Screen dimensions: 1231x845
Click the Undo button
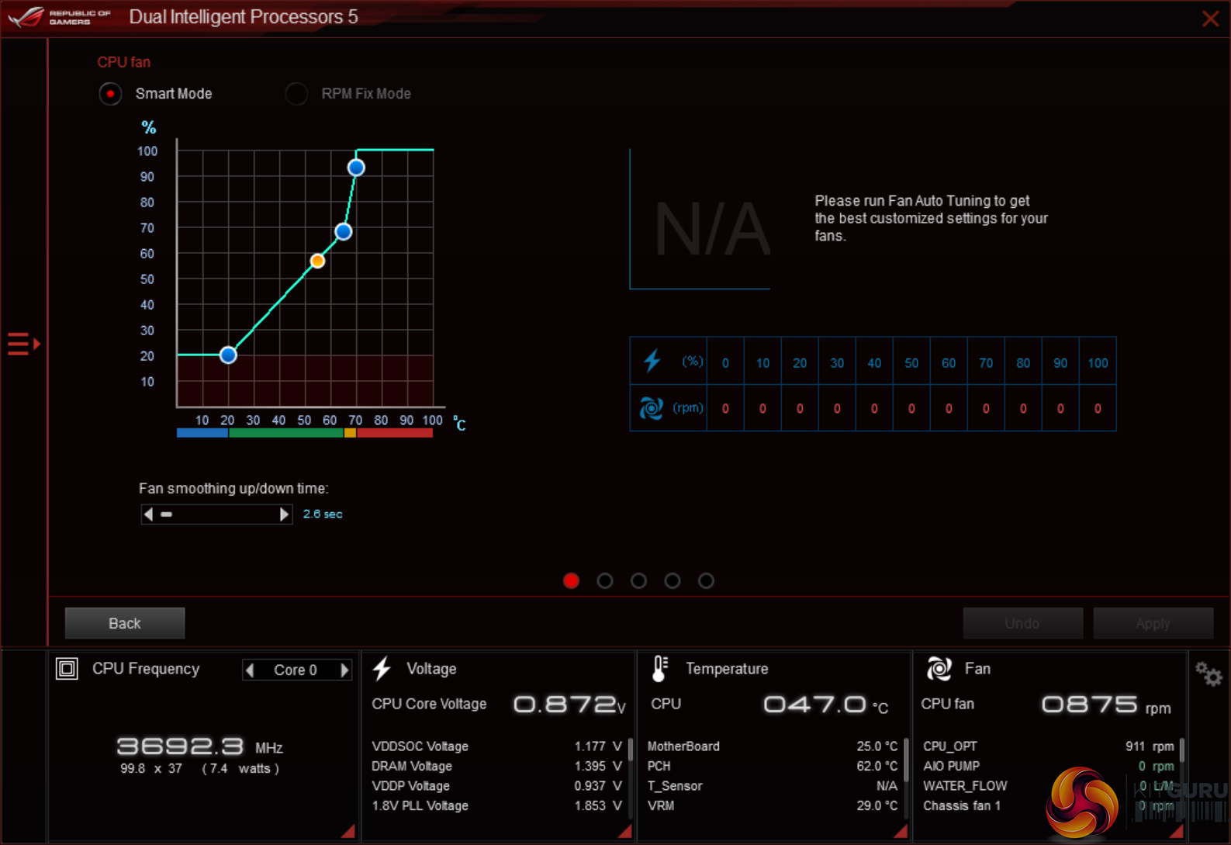(x=1022, y=623)
